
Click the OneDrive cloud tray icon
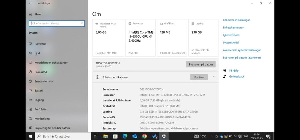click(x=221, y=136)
